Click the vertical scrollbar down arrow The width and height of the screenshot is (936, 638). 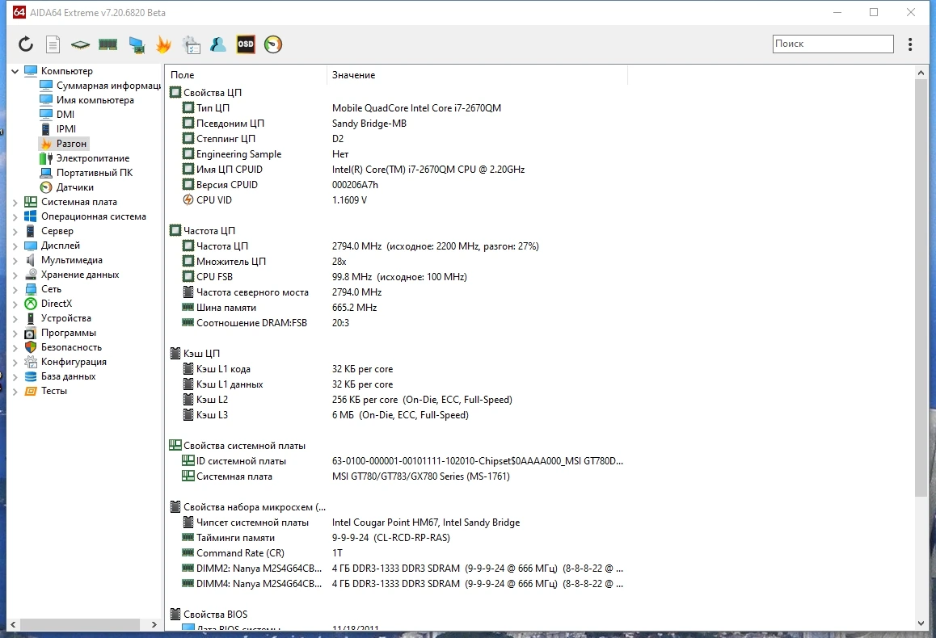tap(921, 623)
